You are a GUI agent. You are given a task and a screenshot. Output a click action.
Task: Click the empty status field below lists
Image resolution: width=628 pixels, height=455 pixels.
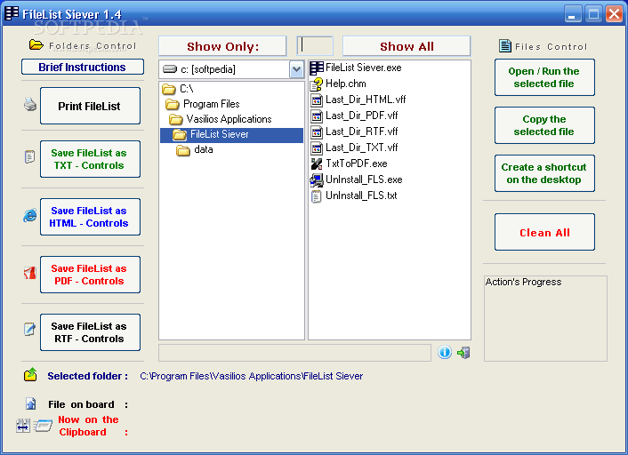[294, 353]
